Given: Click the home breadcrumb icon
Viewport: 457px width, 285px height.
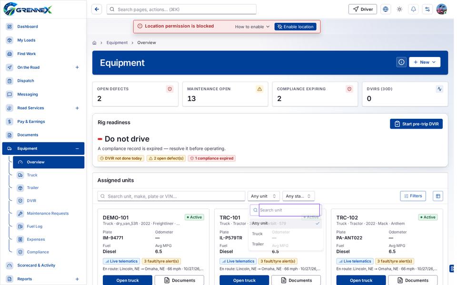Looking at the screenshot, I should [x=94, y=43].
